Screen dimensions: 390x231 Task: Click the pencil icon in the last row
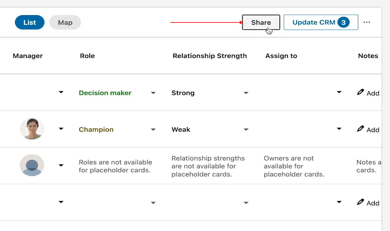point(360,202)
